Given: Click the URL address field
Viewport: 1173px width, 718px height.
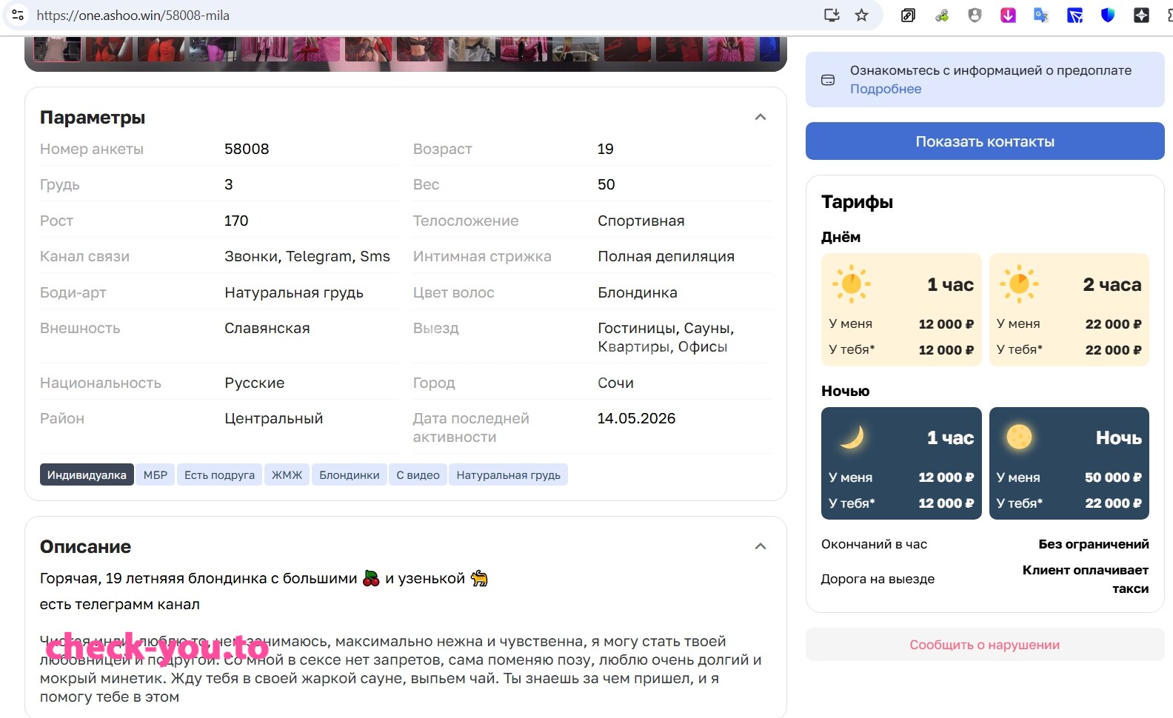Looking at the screenshot, I should tap(422, 15).
